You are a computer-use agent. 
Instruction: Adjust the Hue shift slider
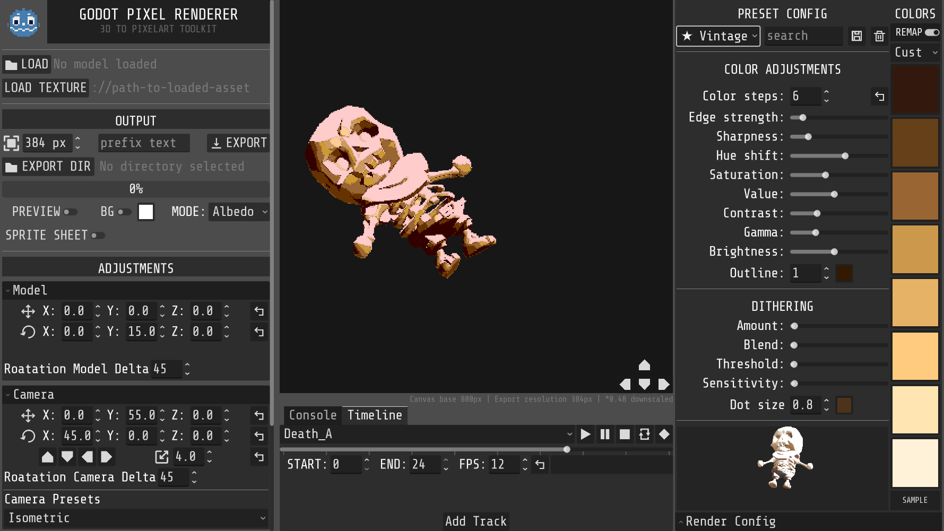[839, 156]
